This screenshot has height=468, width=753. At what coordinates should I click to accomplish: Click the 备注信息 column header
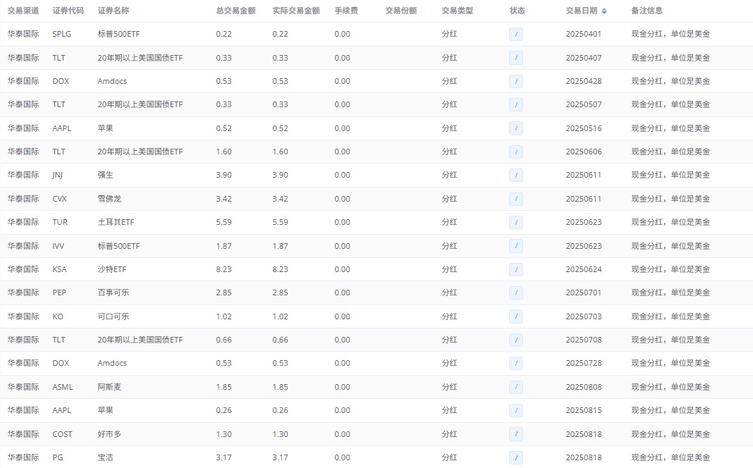click(647, 11)
